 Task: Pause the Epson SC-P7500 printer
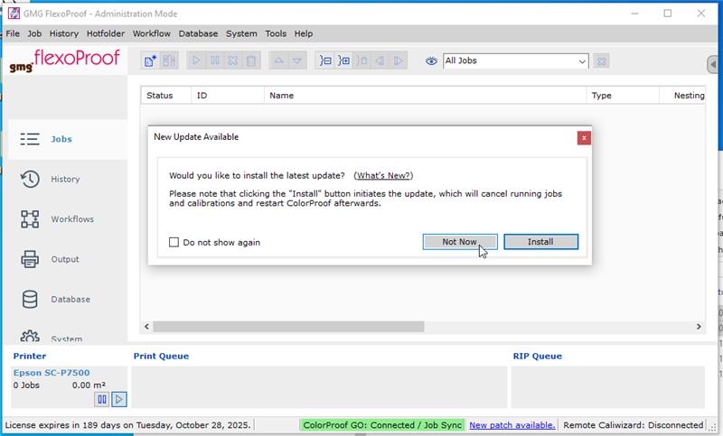[102, 399]
